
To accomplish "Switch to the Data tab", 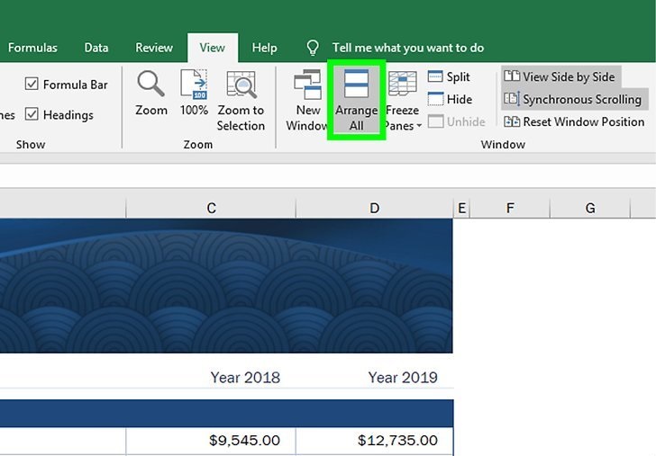I will pos(96,48).
